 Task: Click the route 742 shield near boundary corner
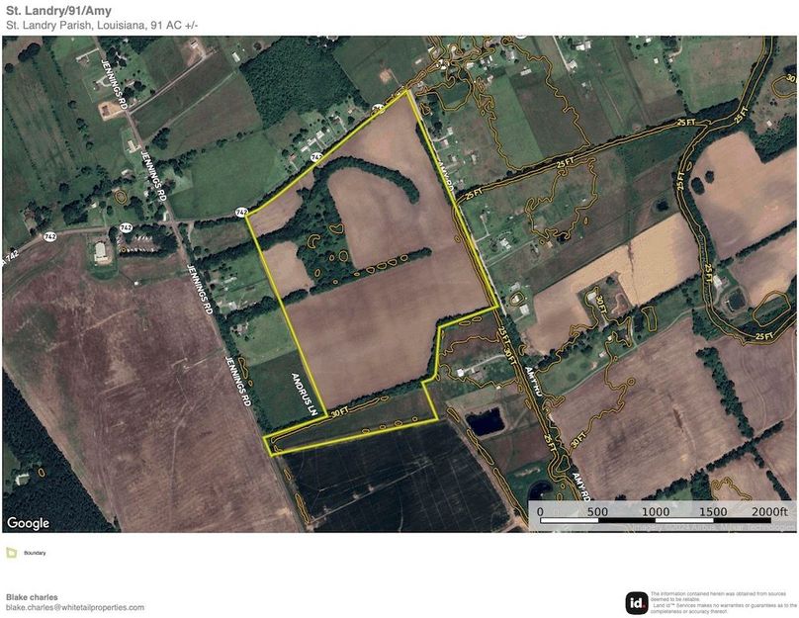pyautogui.click(x=242, y=213)
